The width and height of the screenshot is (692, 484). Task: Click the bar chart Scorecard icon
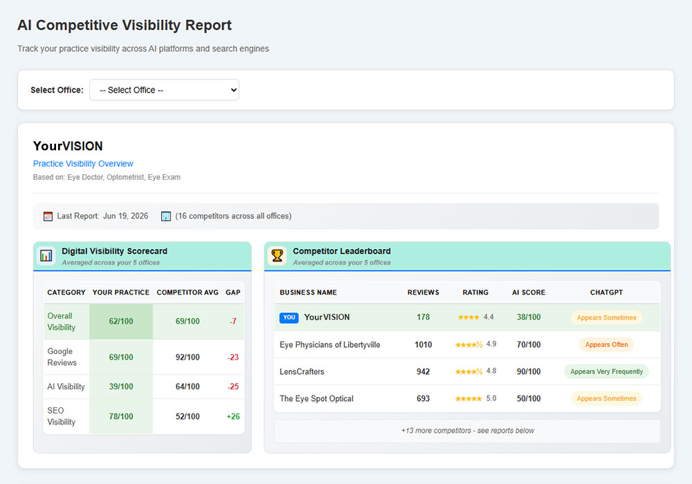click(46, 256)
